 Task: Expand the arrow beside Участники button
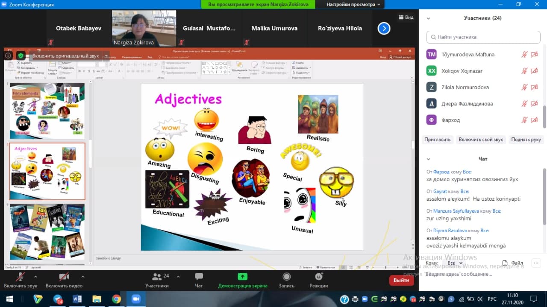point(178,276)
